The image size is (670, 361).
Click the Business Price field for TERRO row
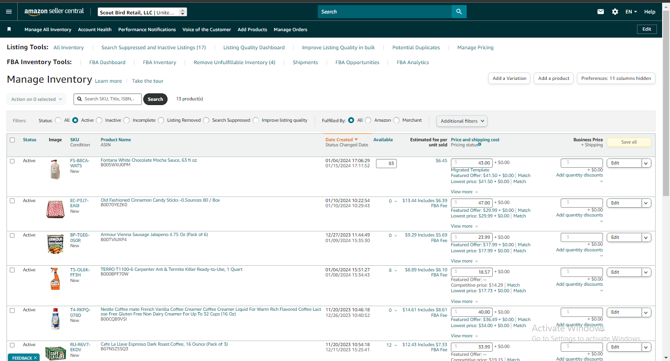[582, 272]
